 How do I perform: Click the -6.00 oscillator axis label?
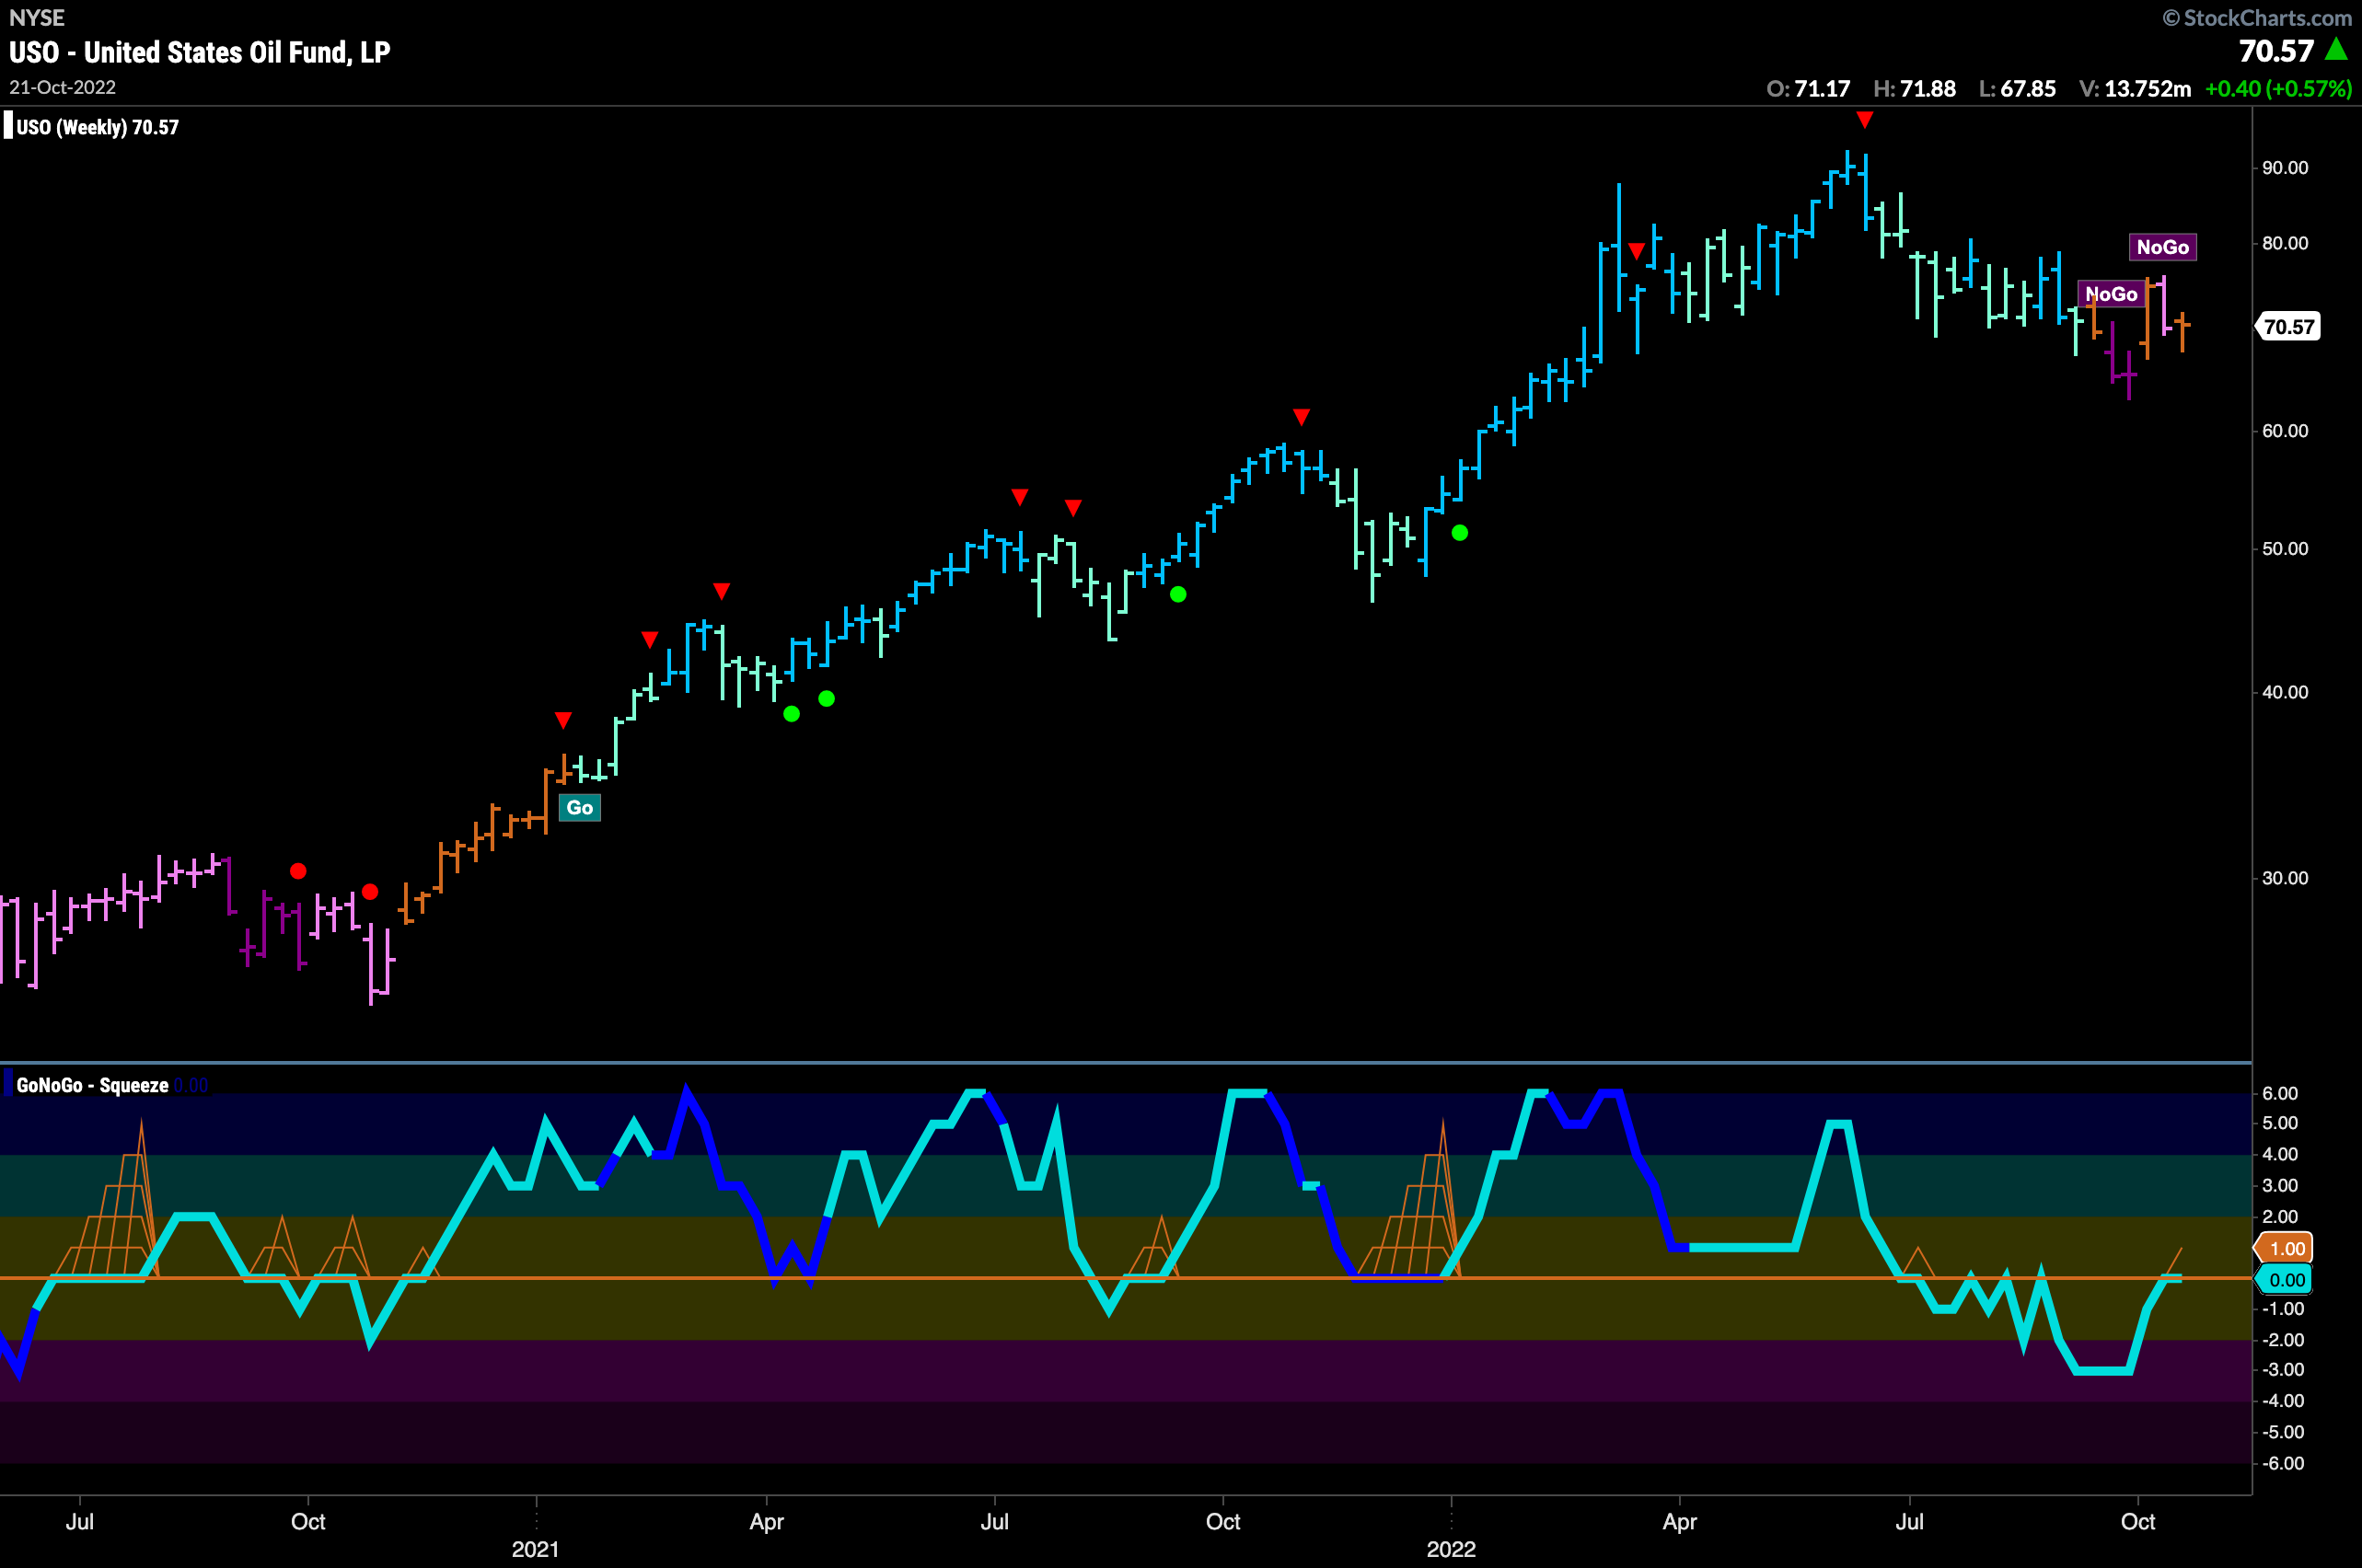click(2283, 1463)
